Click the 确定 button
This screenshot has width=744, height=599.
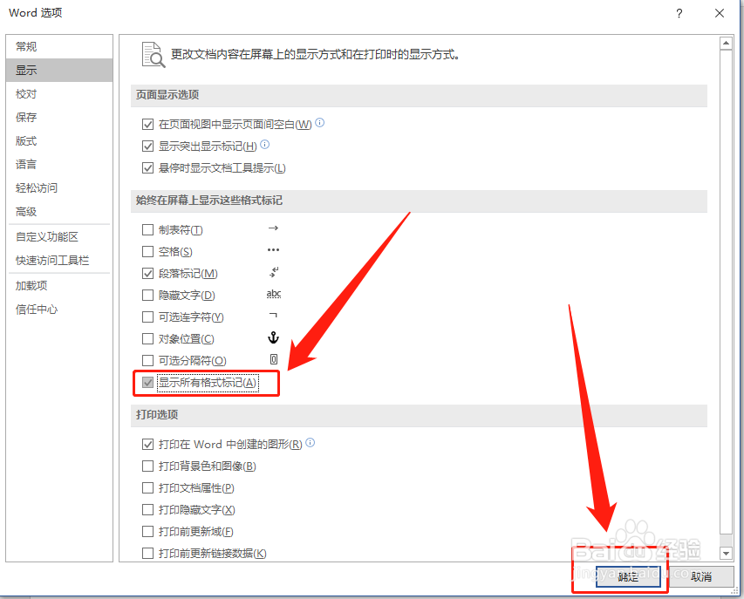(x=628, y=576)
